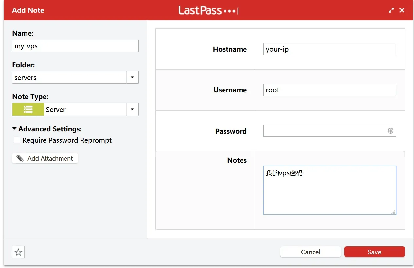This screenshot has height=268, width=414.
Task: Select the Username text field
Action: (330, 90)
